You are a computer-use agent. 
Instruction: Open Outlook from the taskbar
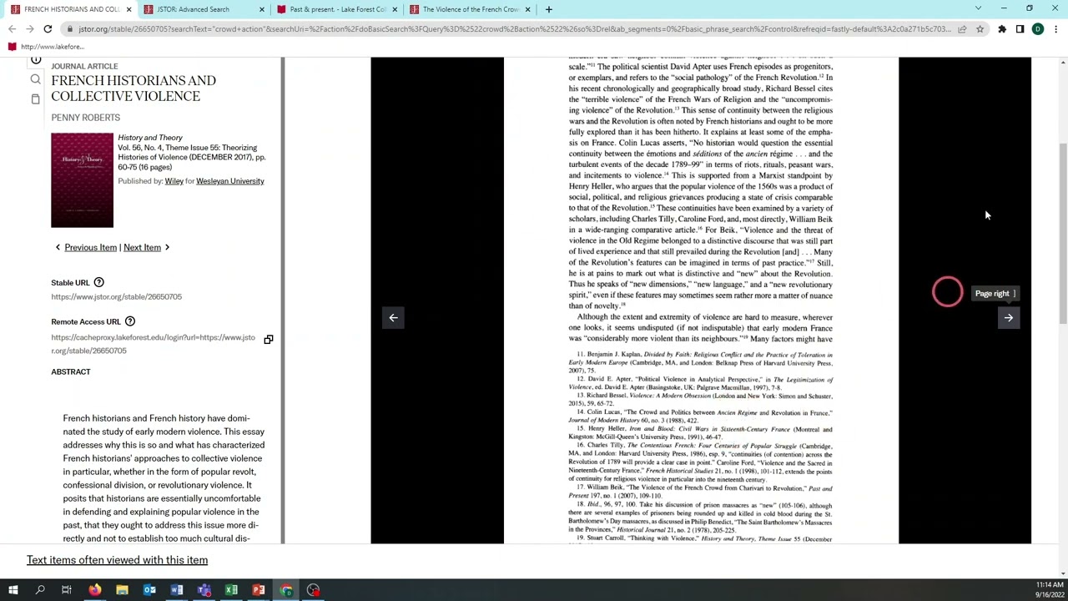(149, 590)
